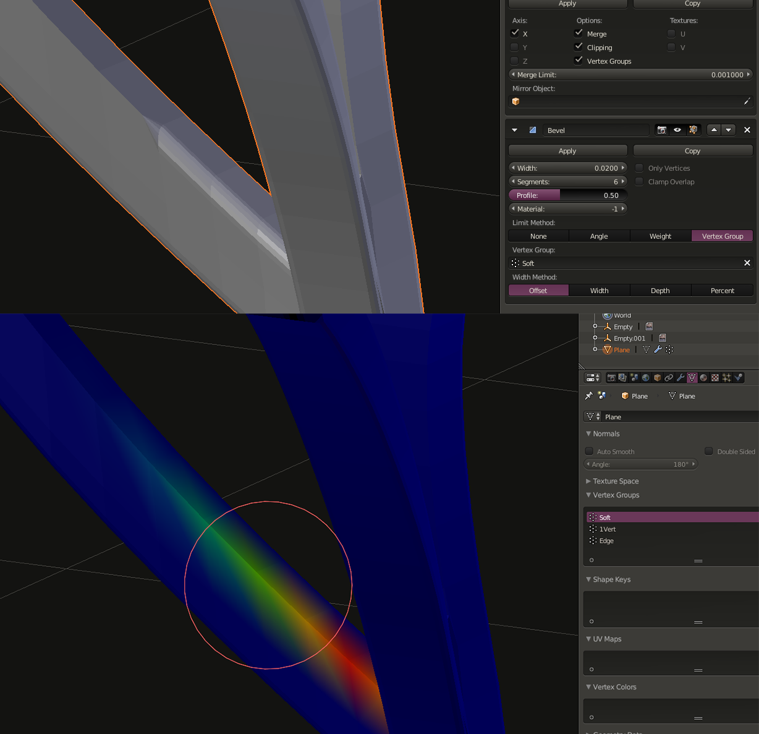Collapse the Shape Keys panel
This screenshot has height=734, width=759.
tap(588, 579)
